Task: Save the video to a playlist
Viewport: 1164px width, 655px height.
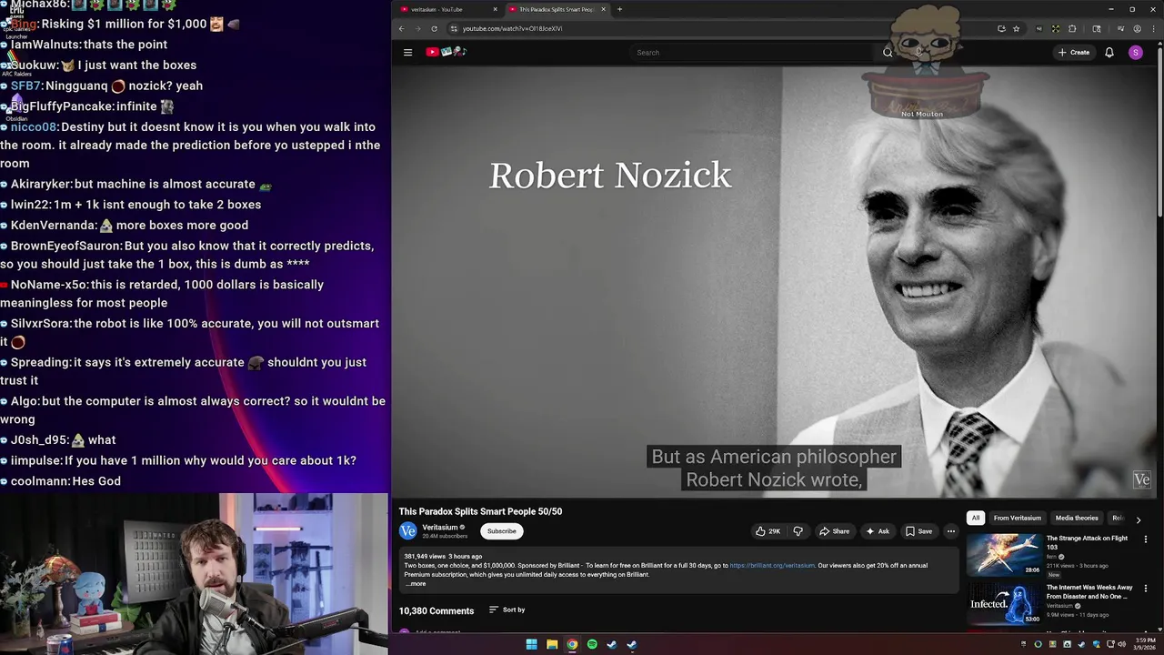Action: tap(918, 531)
